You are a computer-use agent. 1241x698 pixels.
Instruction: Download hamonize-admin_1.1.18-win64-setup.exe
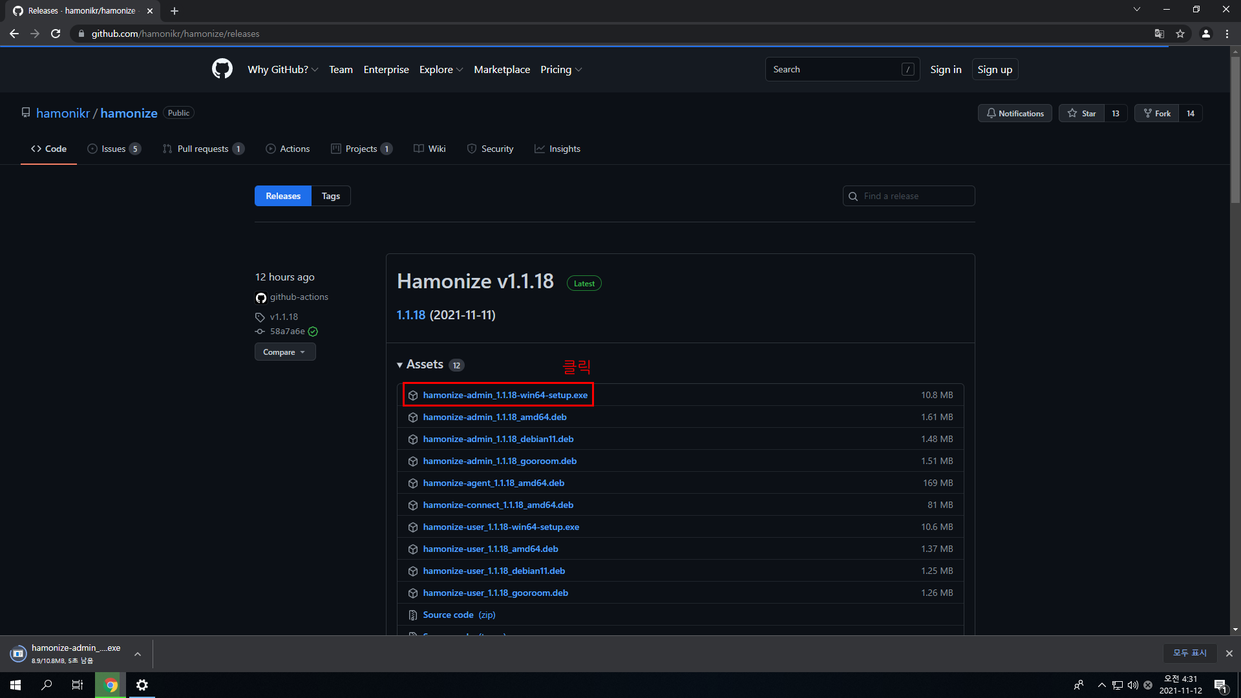(505, 395)
